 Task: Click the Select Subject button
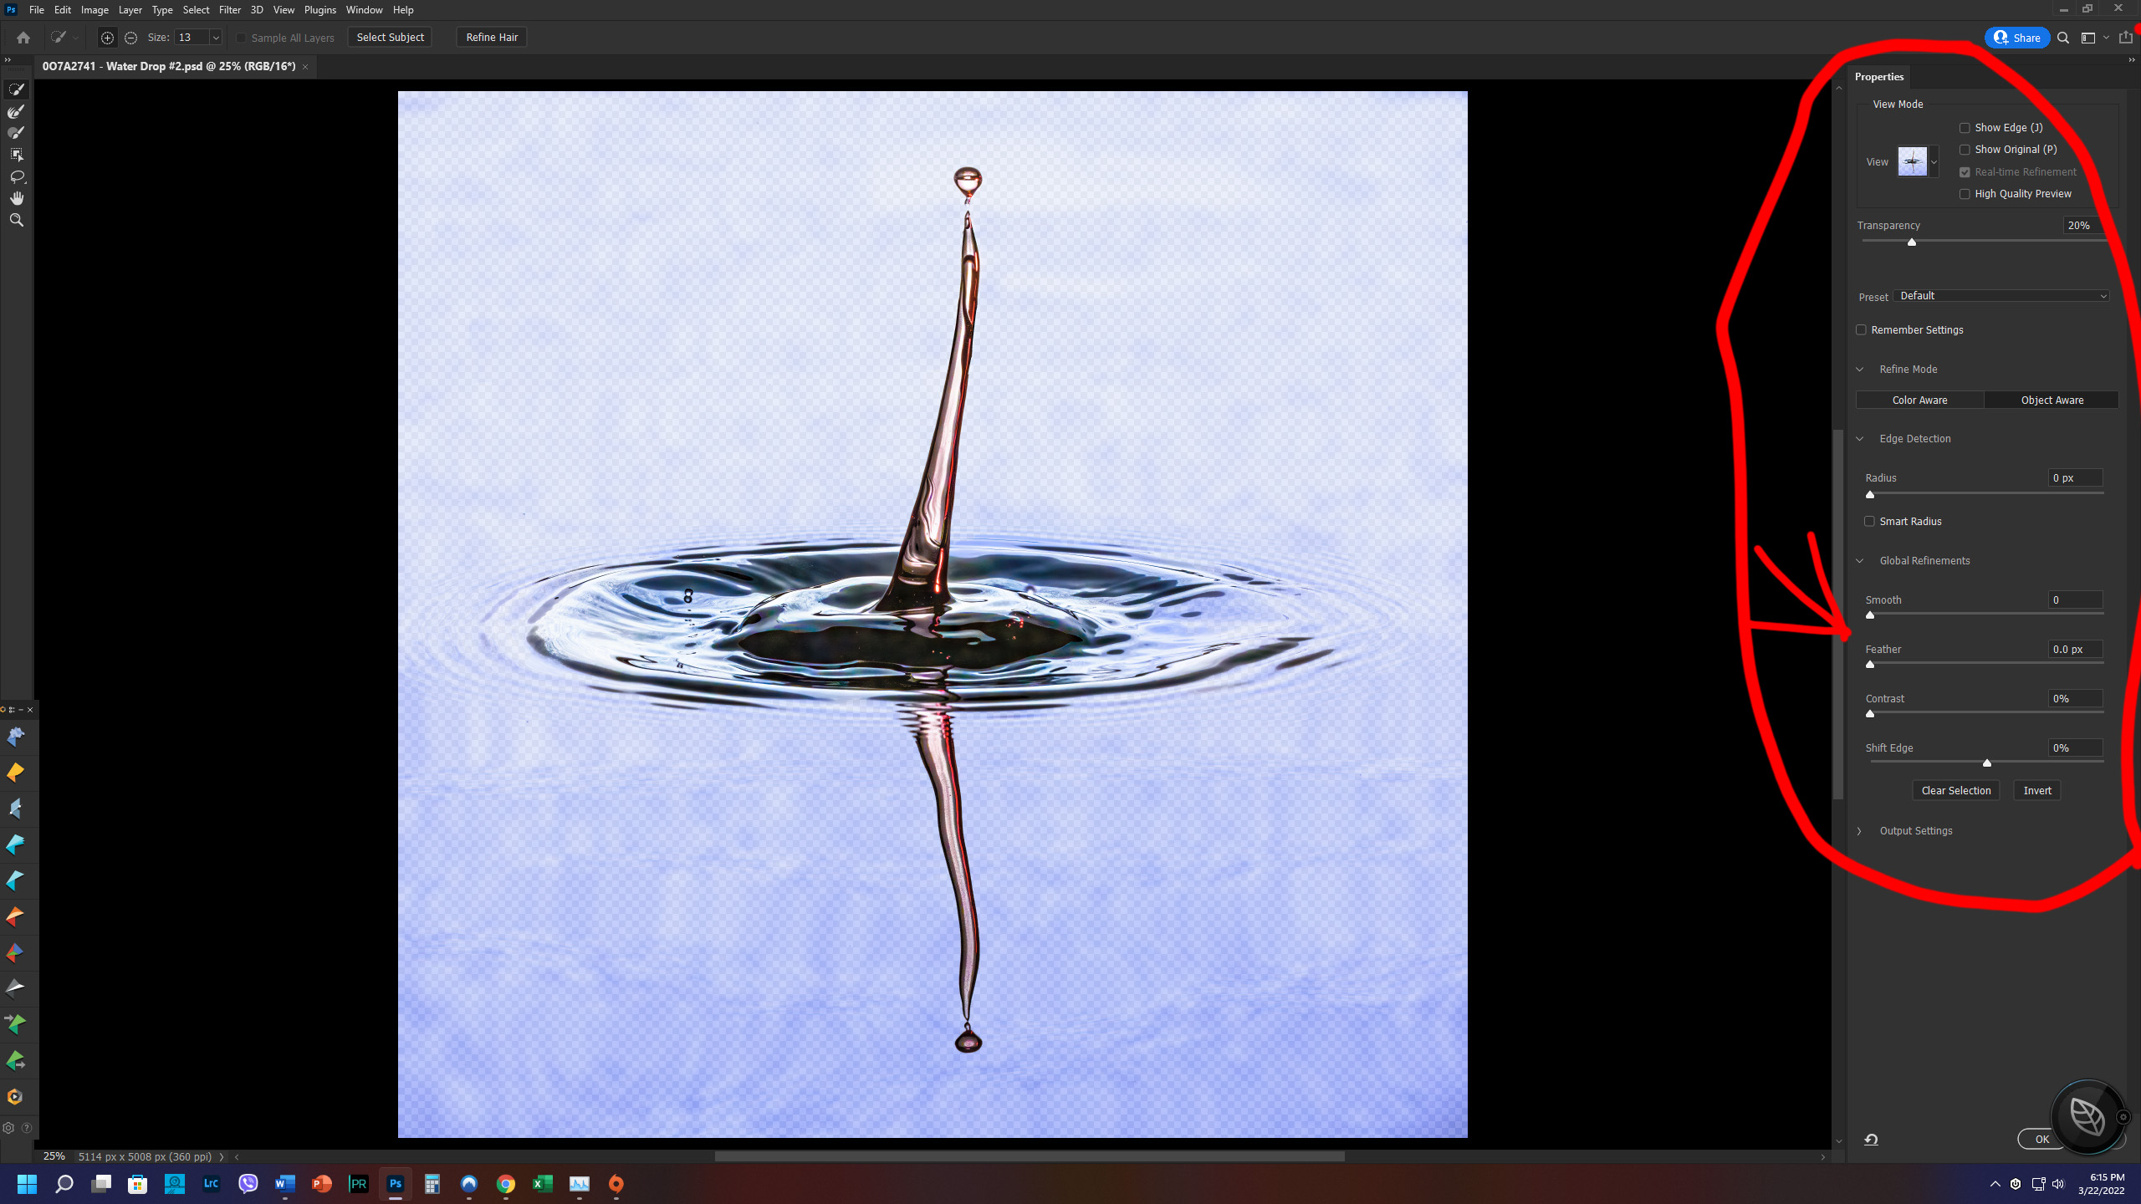pyautogui.click(x=390, y=38)
